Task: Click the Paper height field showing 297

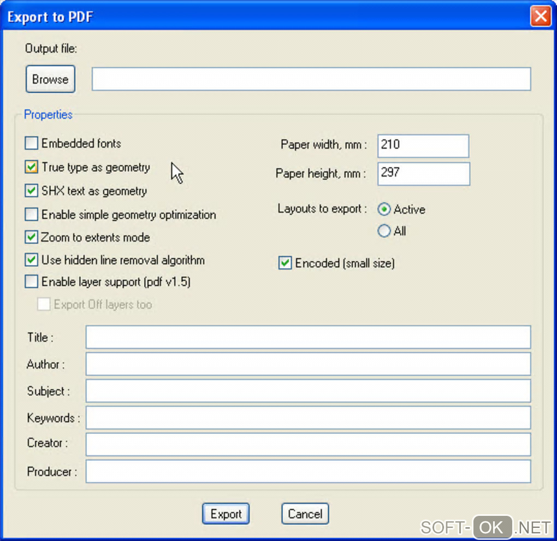Action: pyautogui.click(x=423, y=174)
